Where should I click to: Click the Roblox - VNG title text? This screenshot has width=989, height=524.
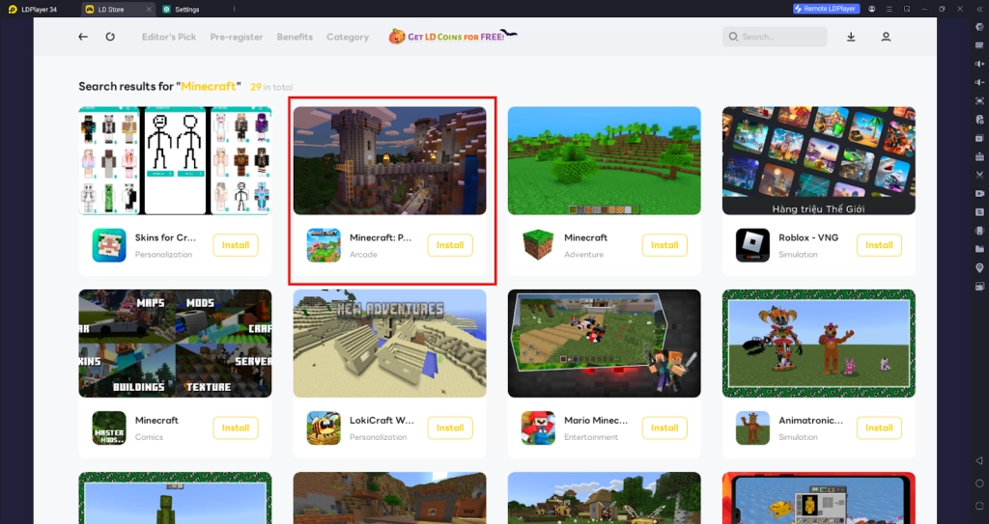click(x=808, y=237)
